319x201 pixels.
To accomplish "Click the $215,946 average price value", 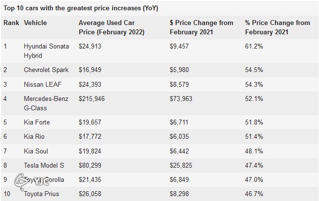I will tap(91, 99).
